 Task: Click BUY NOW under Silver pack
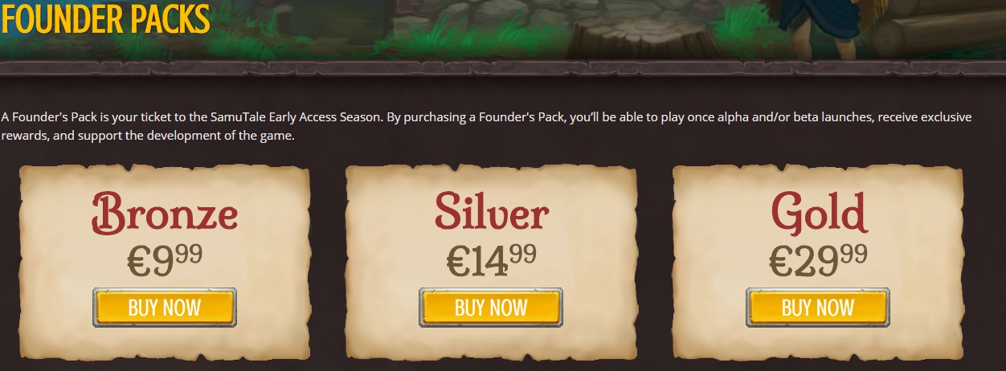tap(491, 308)
